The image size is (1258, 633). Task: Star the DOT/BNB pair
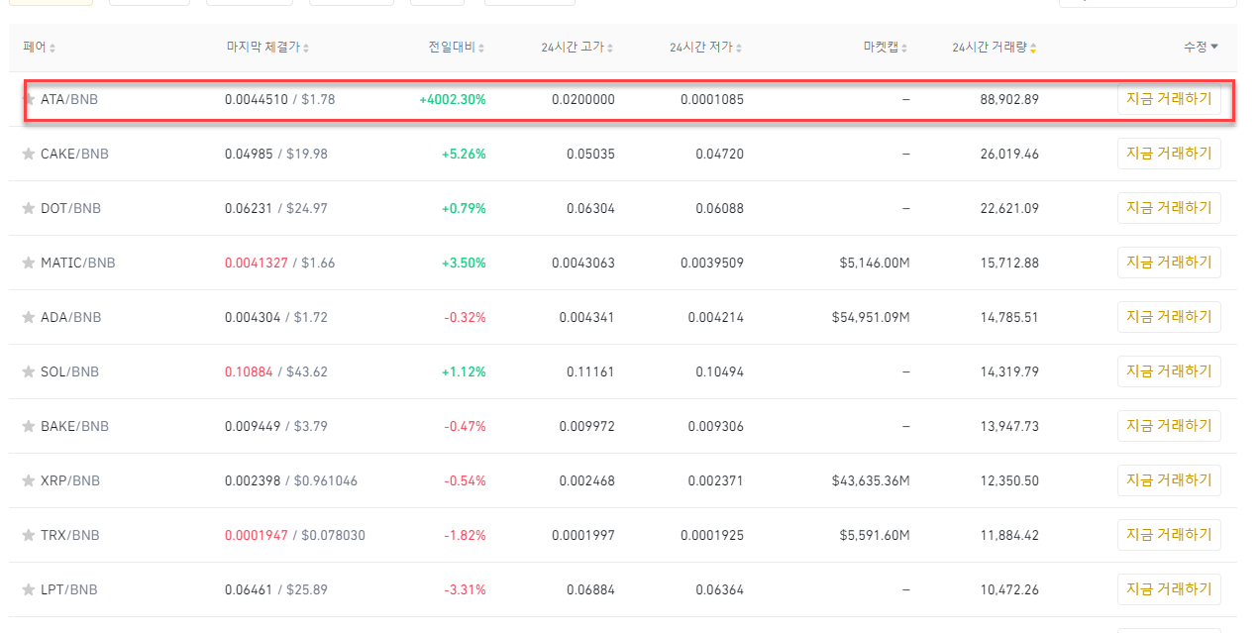29,208
